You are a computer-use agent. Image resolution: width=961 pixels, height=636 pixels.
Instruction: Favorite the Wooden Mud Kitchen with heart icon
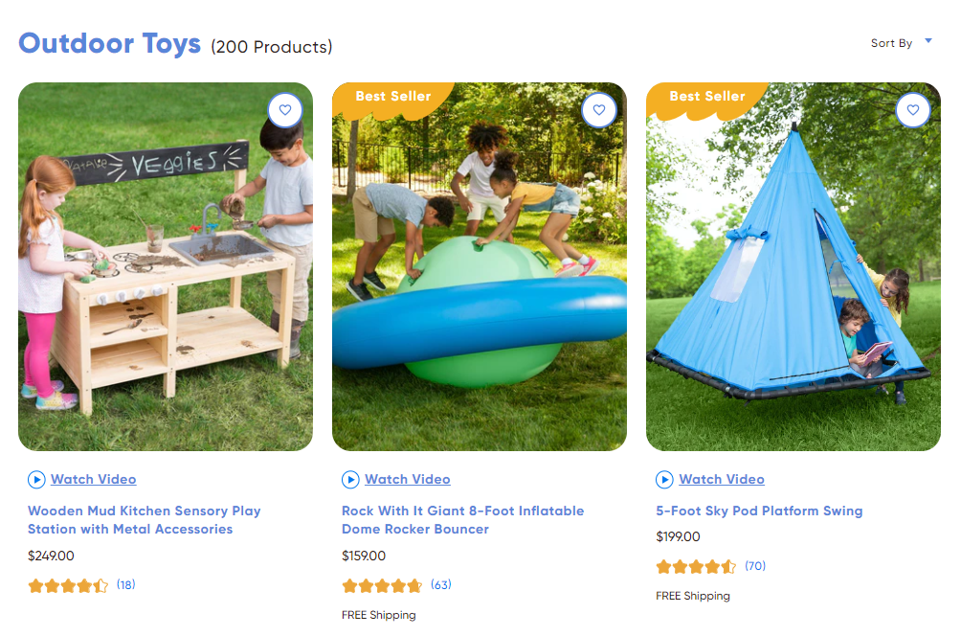(x=285, y=110)
